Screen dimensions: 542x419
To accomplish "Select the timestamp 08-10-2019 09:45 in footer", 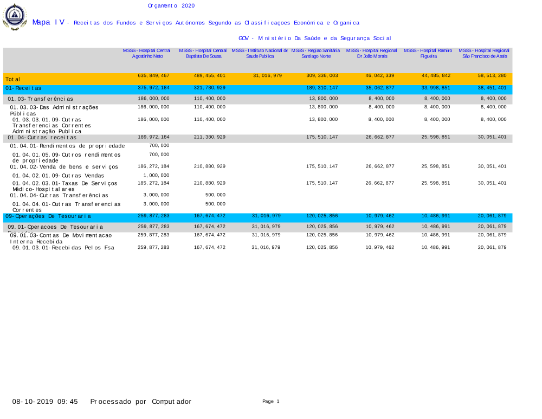I will (46, 402).
